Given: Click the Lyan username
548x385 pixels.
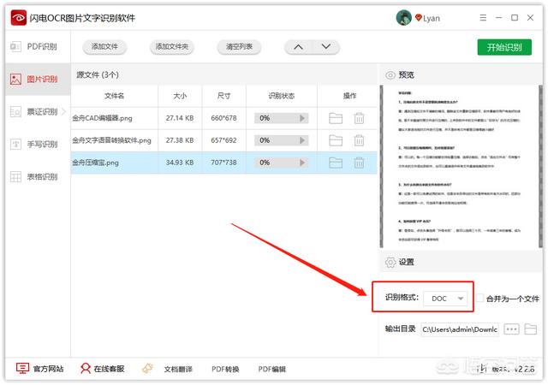Looking at the screenshot, I should click(432, 18).
